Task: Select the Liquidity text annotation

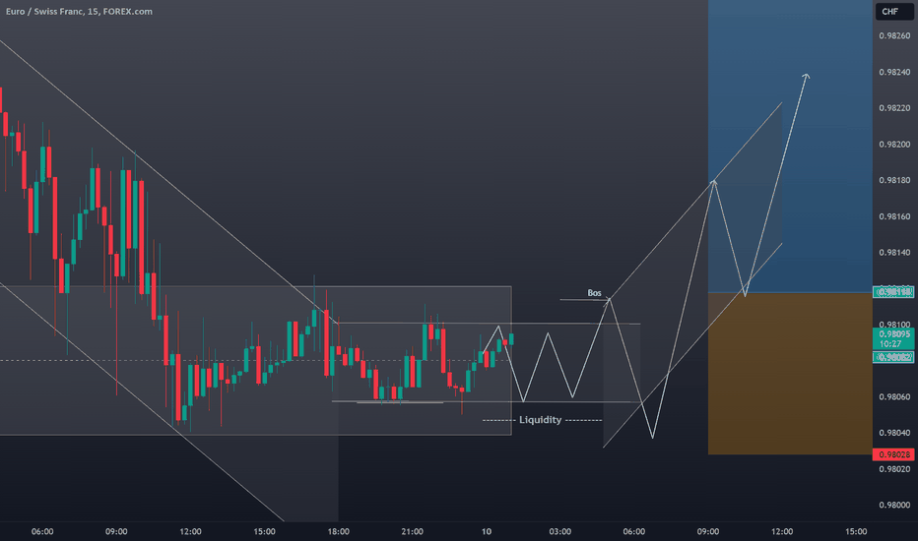Action: click(x=541, y=420)
